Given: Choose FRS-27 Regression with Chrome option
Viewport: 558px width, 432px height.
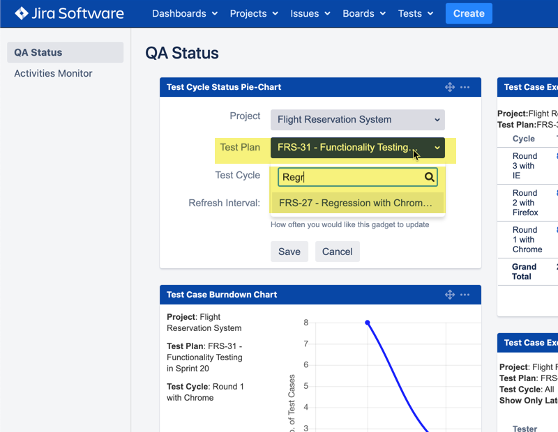Looking at the screenshot, I should click(x=356, y=203).
